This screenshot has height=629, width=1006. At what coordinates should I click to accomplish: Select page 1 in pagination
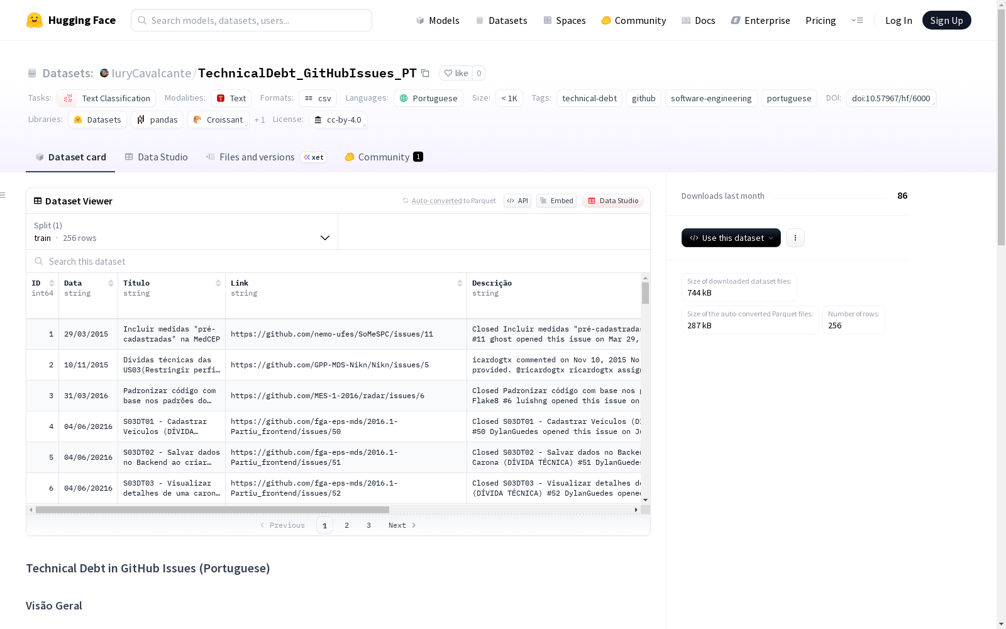tap(324, 525)
